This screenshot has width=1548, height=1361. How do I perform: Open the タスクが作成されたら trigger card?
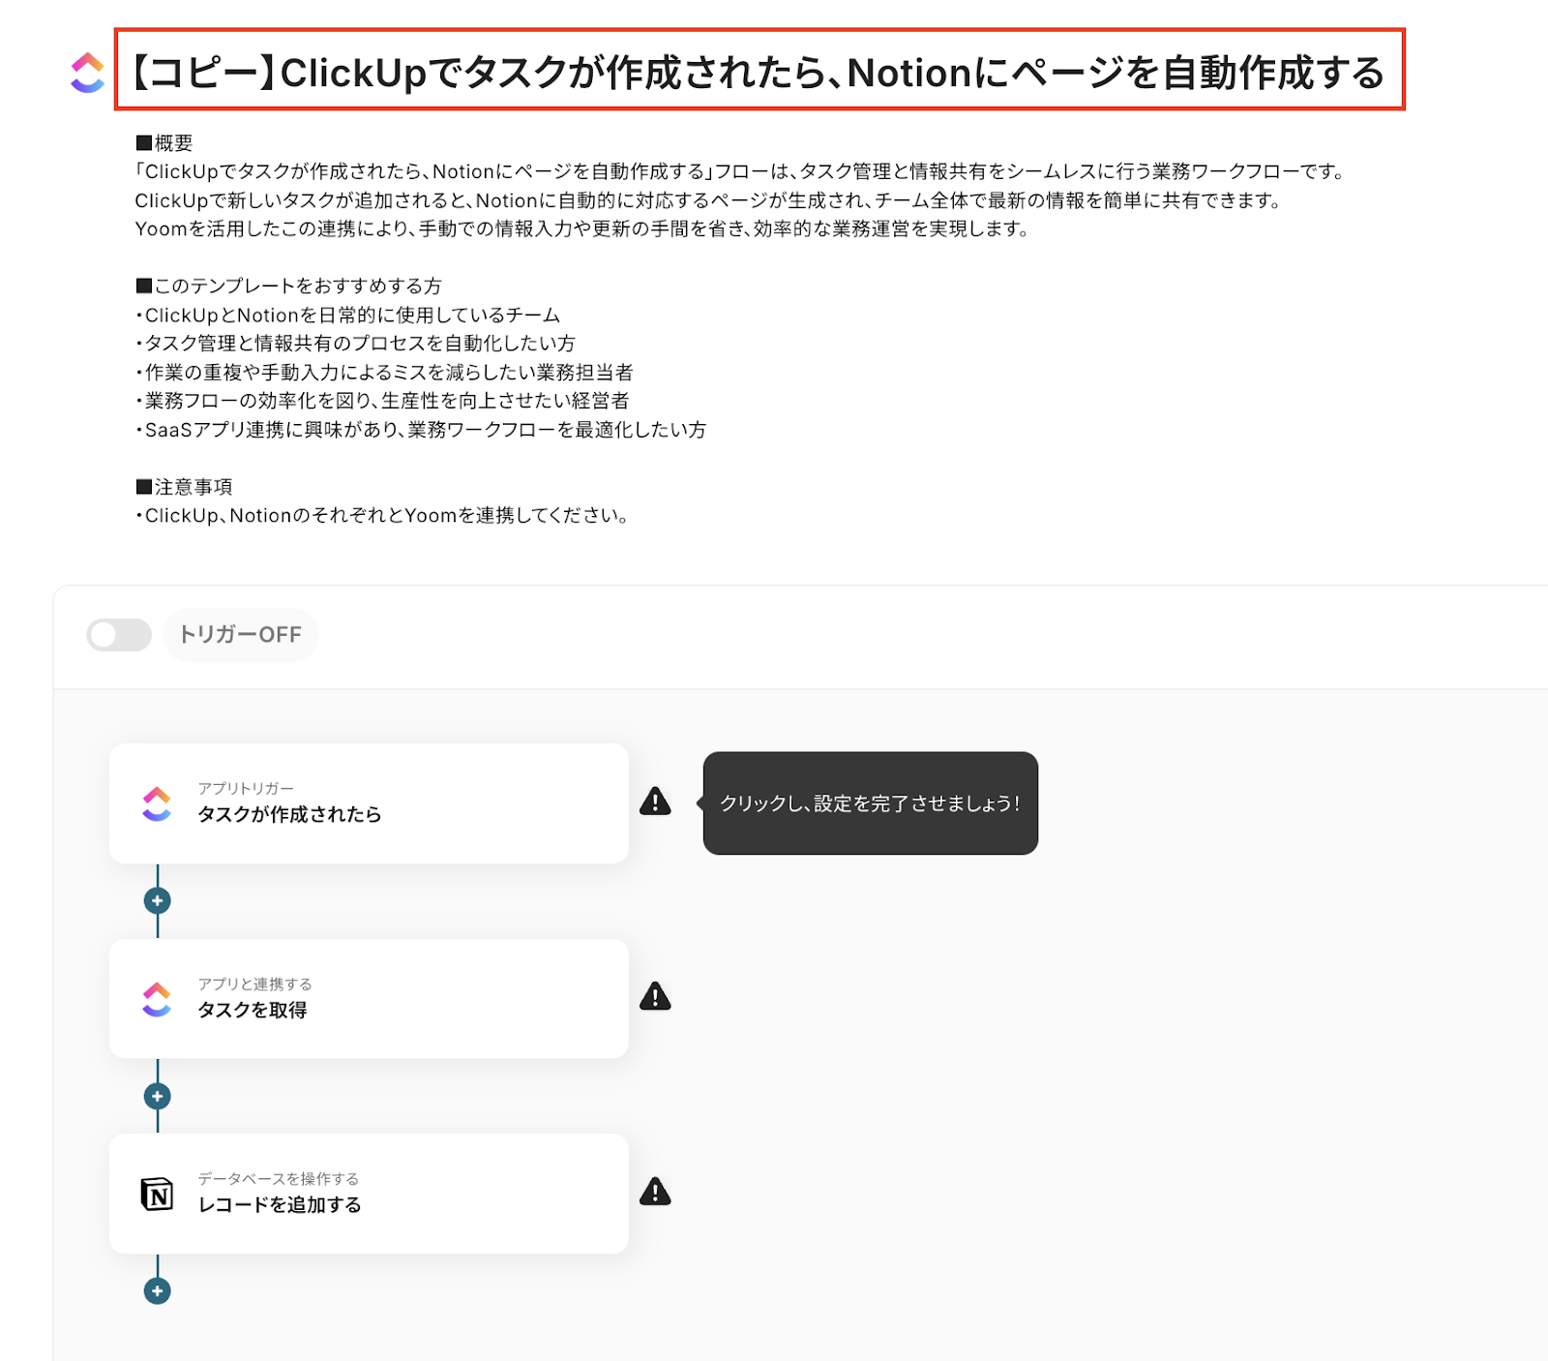tap(369, 803)
